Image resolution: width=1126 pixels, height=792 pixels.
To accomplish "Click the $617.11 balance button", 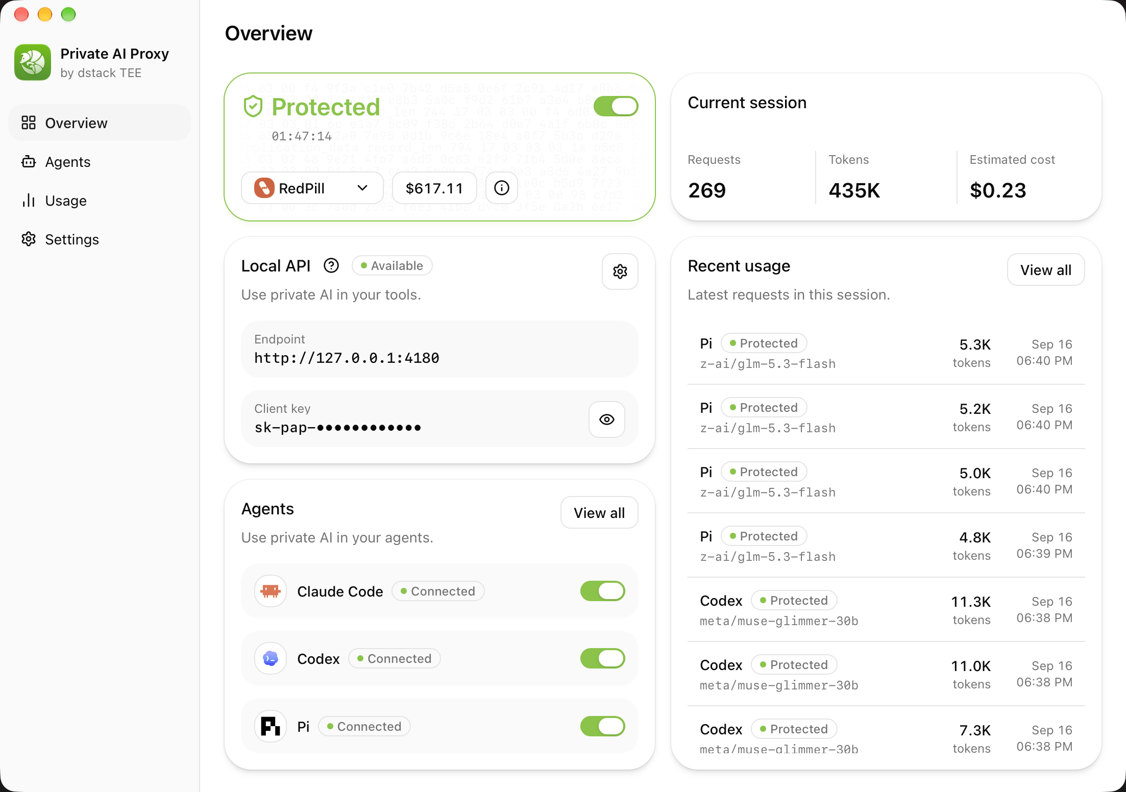I will tap(434, 188).
